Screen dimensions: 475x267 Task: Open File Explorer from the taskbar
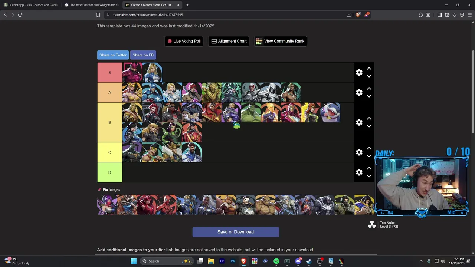click(211, 261)
